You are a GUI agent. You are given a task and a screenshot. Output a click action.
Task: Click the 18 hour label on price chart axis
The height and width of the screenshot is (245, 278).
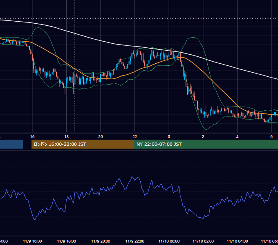click(x=67, y=137)
